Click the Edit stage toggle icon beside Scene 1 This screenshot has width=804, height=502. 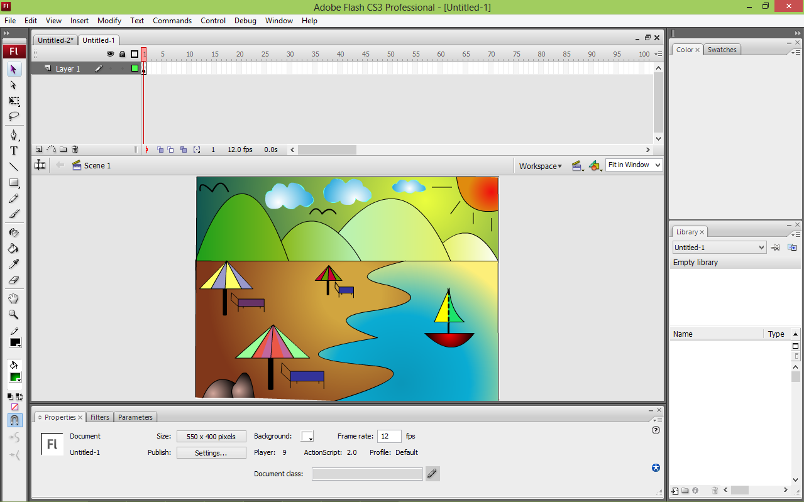[x=40, y=165]
